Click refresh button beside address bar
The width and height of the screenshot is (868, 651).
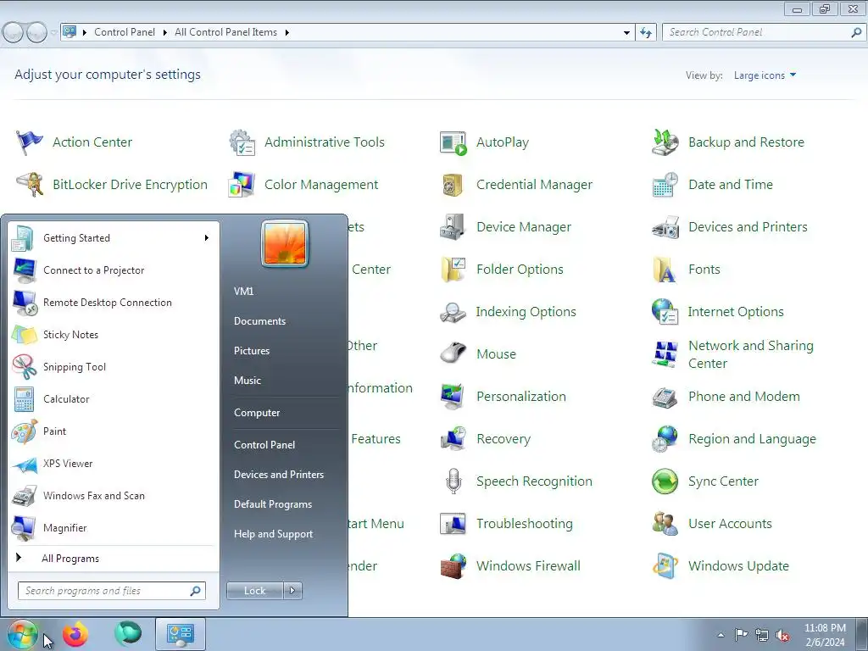coord(646,33)
